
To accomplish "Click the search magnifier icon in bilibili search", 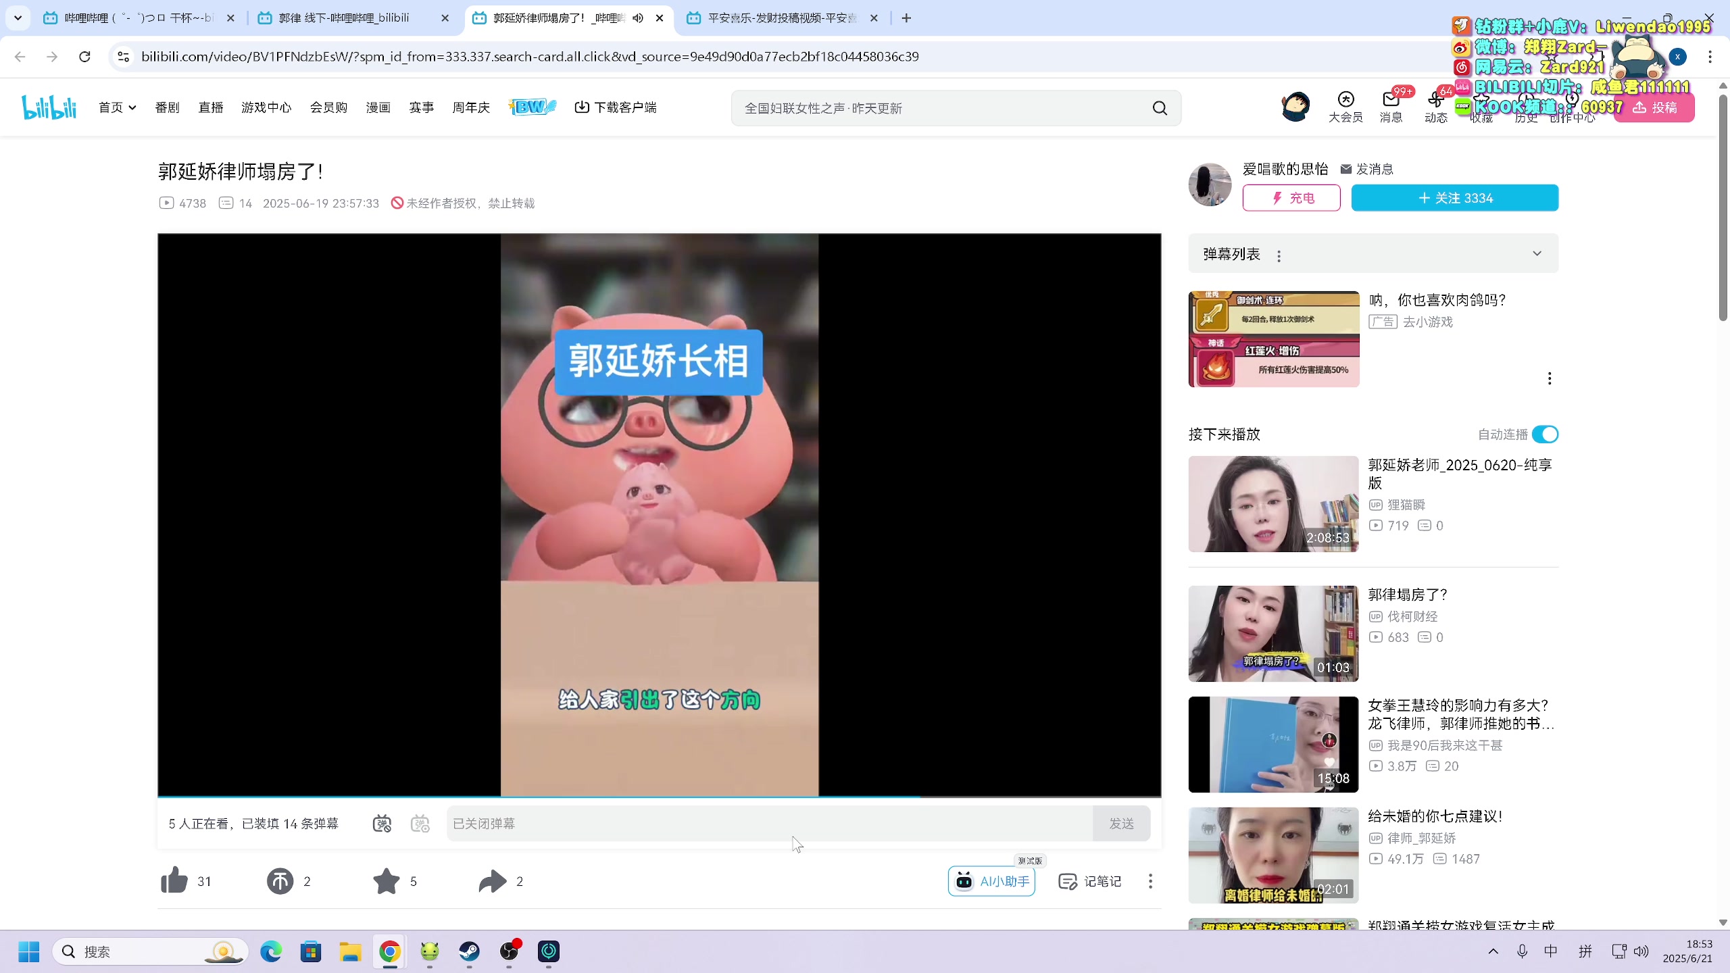I will pos(1160,108).
